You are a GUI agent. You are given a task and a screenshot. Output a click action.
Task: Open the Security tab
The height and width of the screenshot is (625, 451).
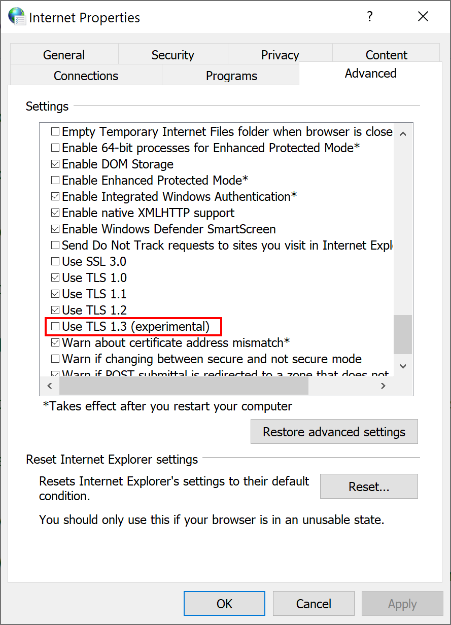pos(172,54)
